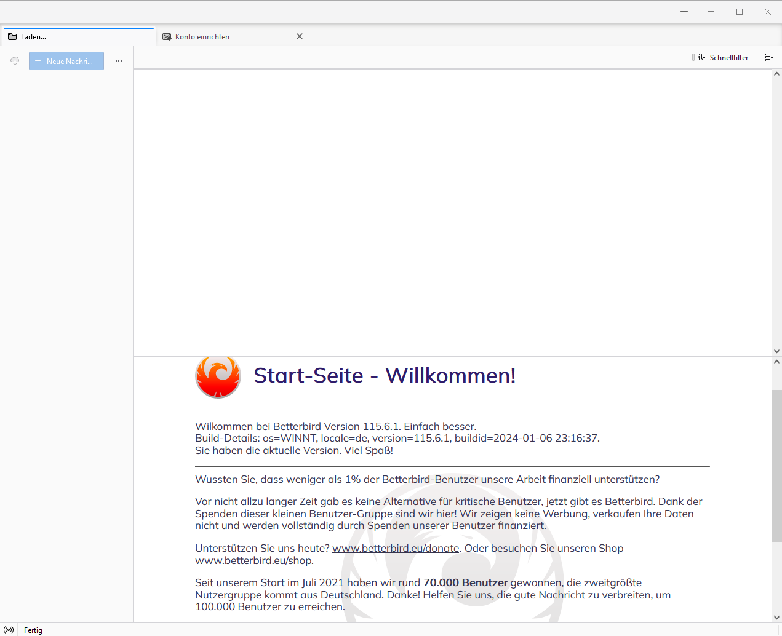Click the Start-Seite - Willkommen! heading
This screenshot has width=782, height=636.
click(385, 375)
